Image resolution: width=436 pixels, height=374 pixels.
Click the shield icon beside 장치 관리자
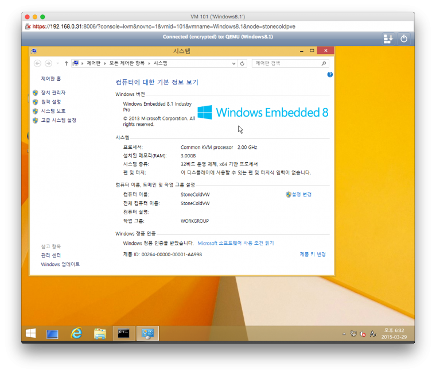tap(35, 92)
